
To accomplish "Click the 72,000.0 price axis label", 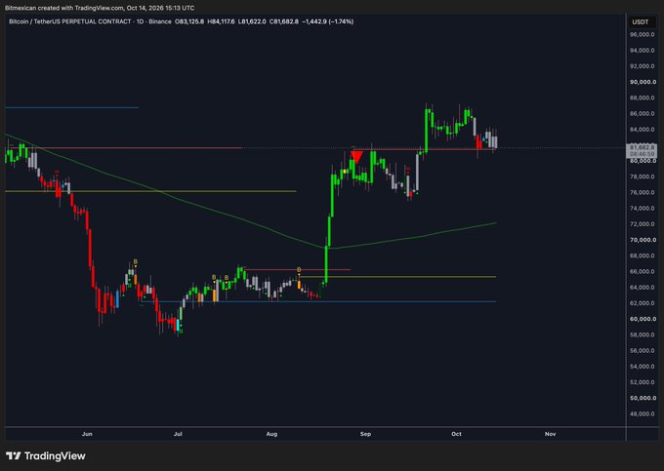I will point(642,224).
